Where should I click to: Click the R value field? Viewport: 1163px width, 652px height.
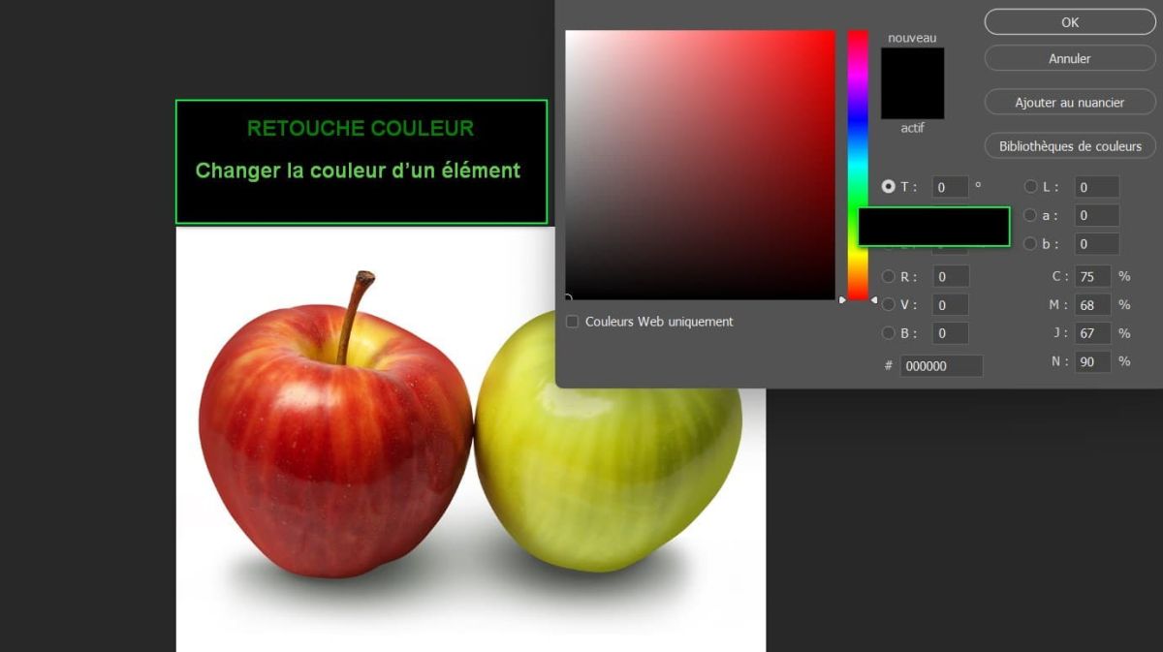coord(951,276)
